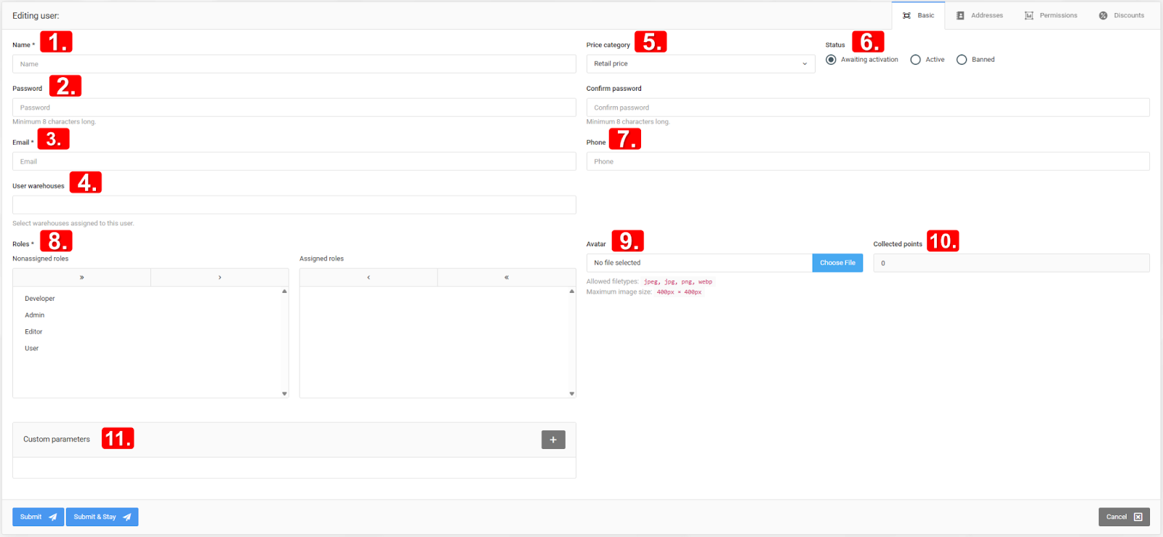The image size is (1163, 537).
Task: Select Admin in nonassigned roles
Action: tap(35, 315)
